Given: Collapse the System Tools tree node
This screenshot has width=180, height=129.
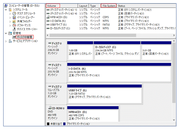Looking at the screenshot, I should pyautogui.click(x=6, y=9).
